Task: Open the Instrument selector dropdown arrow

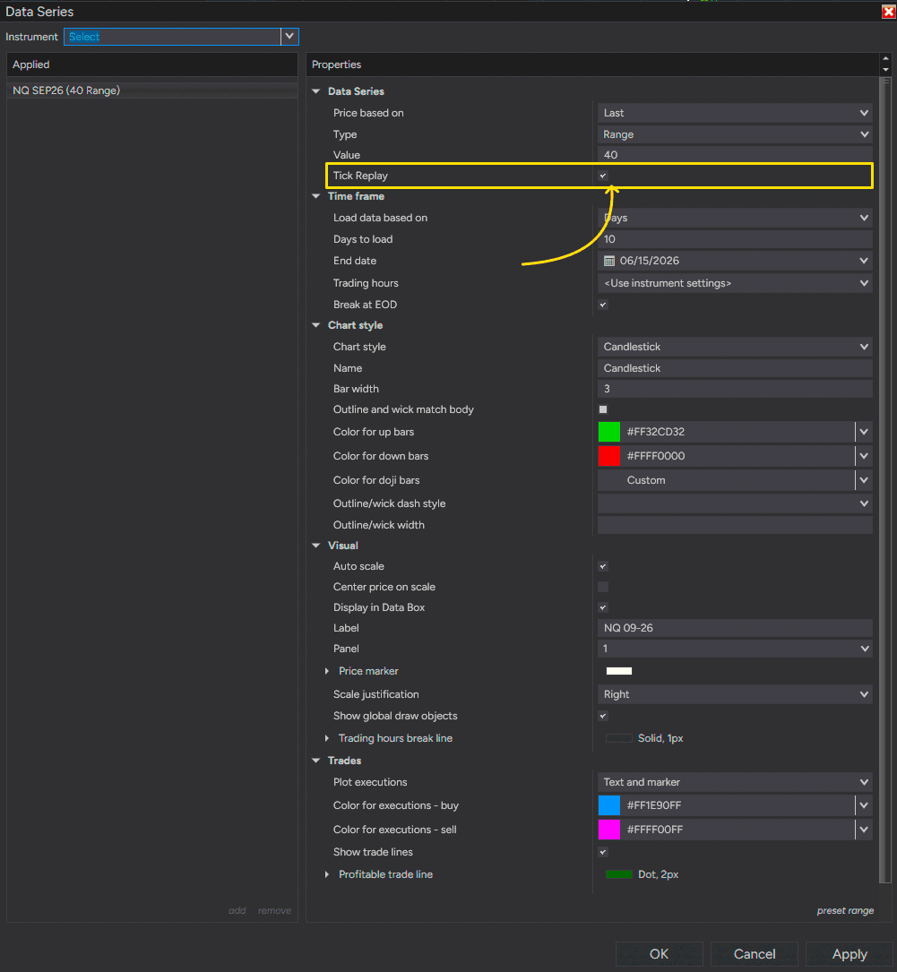Action: pos(289,37)
